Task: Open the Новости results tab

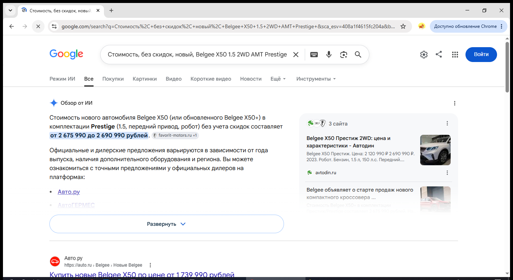Action: [251, 79]
